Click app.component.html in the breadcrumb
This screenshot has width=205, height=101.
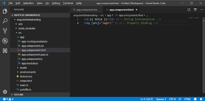131,15
